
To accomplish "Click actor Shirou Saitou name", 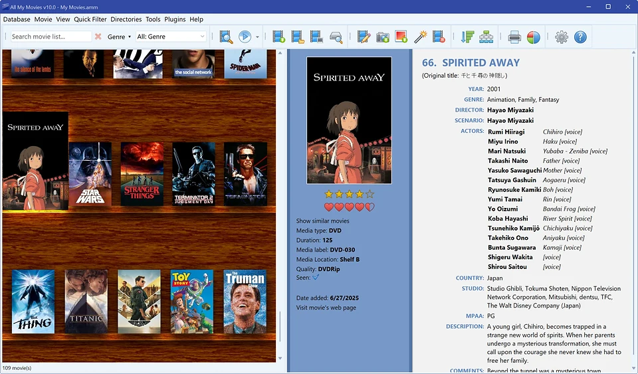I will coord(507,266).
